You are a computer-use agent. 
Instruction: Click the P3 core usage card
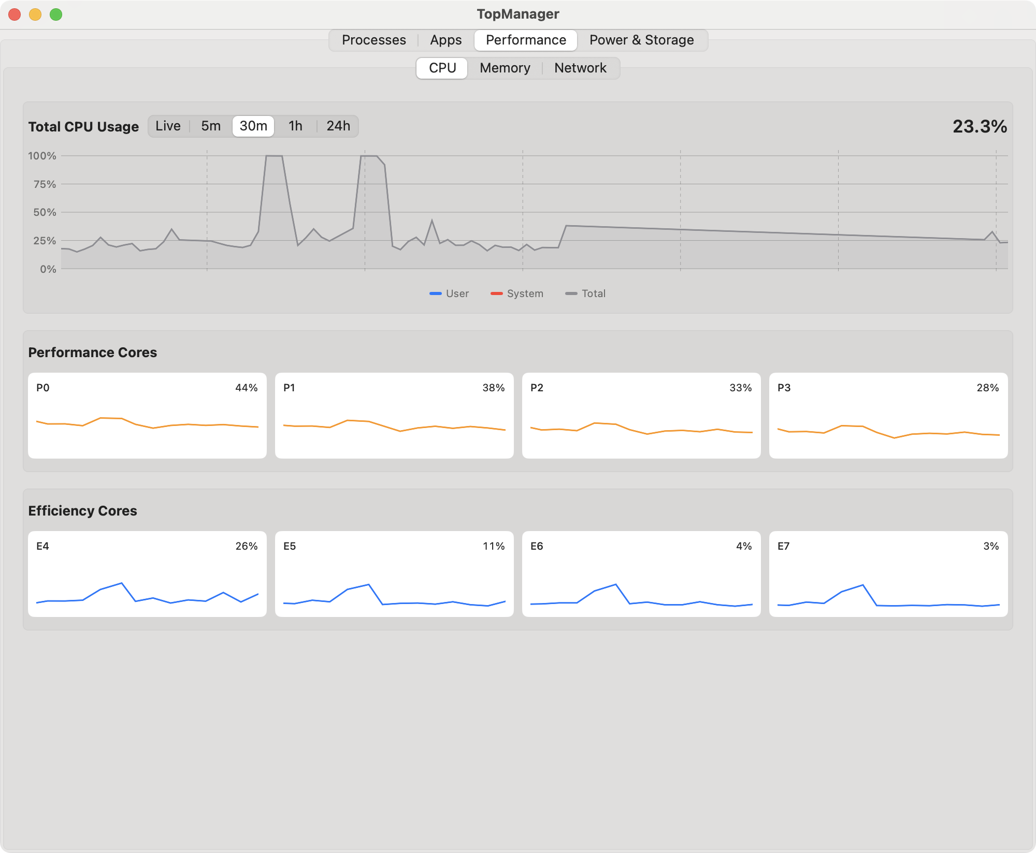point(888,415)
